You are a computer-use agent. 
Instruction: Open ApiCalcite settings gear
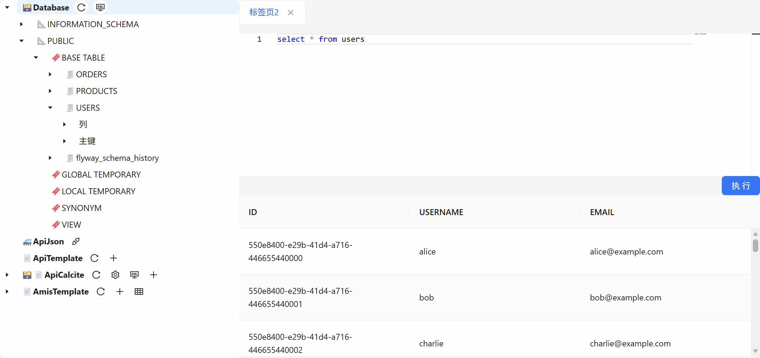[x=115, y=275]
